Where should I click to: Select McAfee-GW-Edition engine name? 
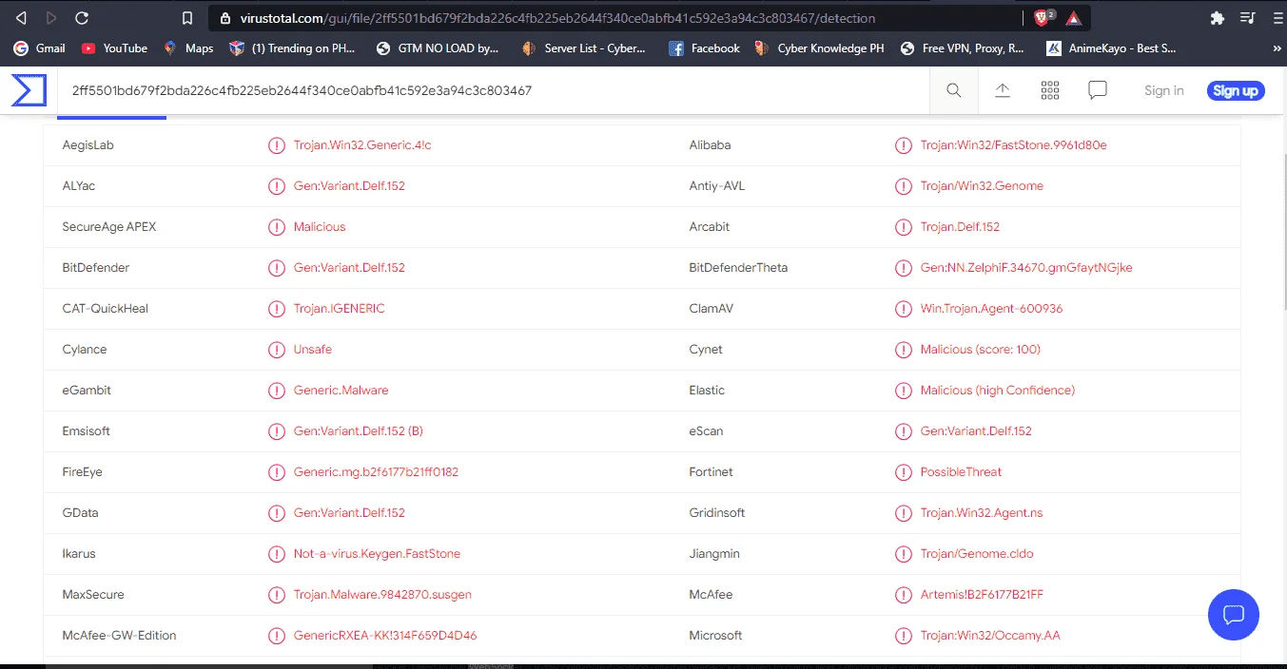tap(119, 636)
